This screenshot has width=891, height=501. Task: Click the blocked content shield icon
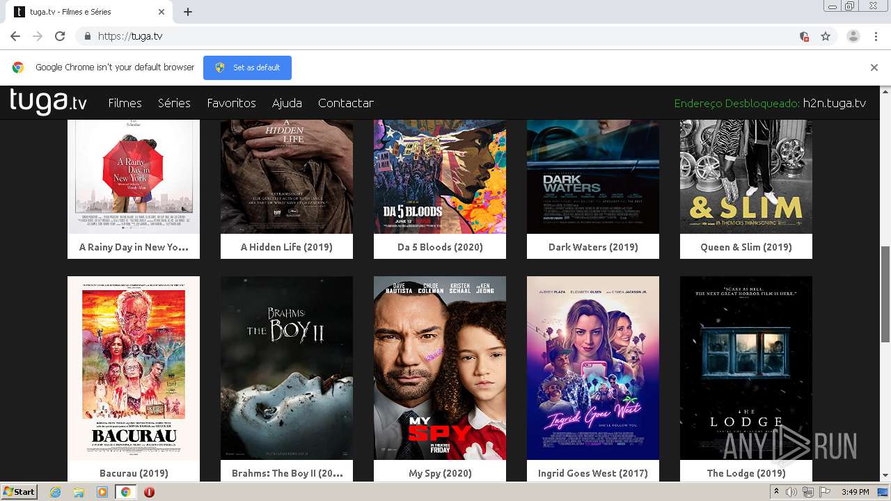pyautogui.click(x=804, y=36)
